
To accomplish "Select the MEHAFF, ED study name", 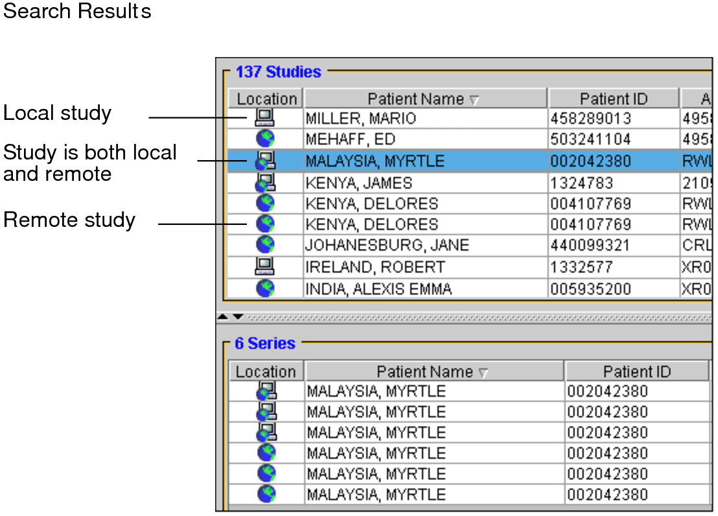I will (x=351, y=139).
